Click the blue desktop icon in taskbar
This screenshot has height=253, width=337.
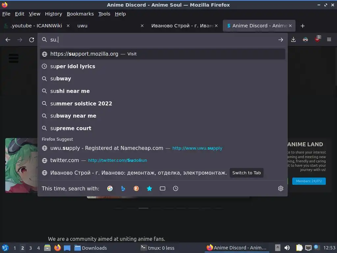pos(67,248)
